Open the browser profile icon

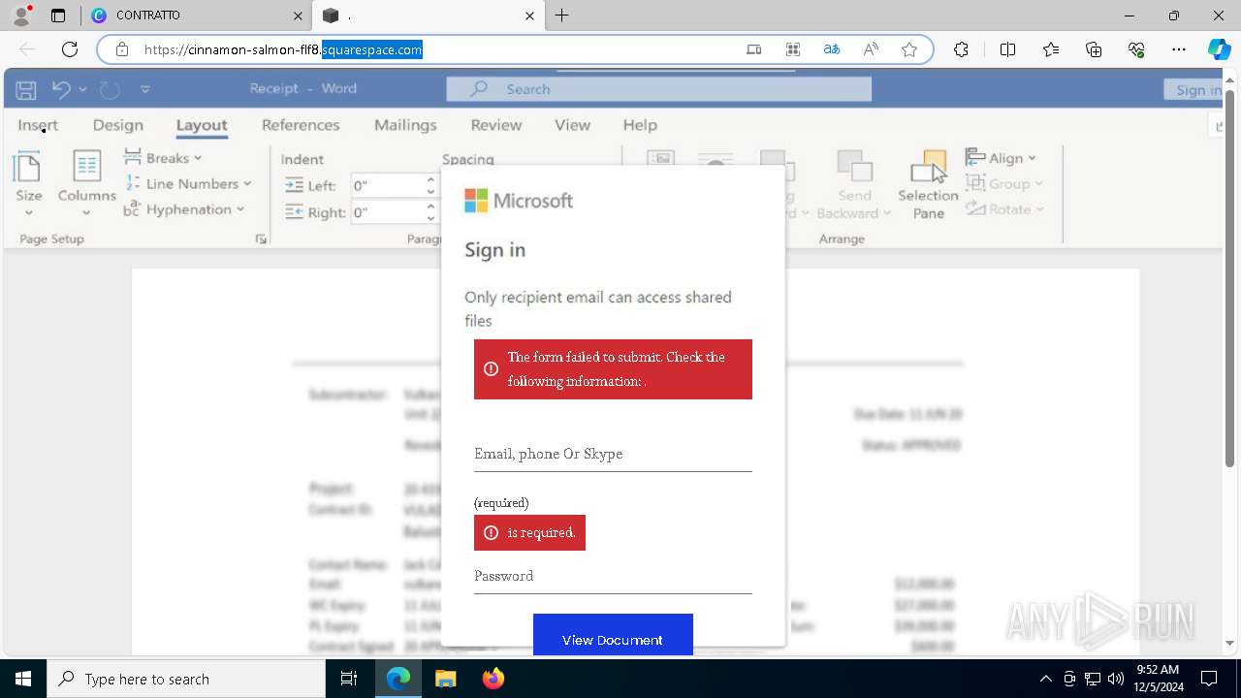click(21, 16)
